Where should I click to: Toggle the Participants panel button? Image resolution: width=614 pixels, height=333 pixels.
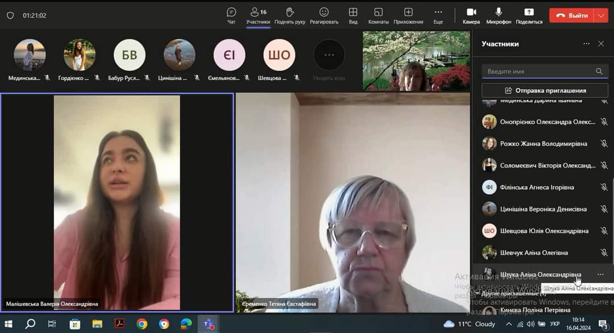click(x=258, y=16)
